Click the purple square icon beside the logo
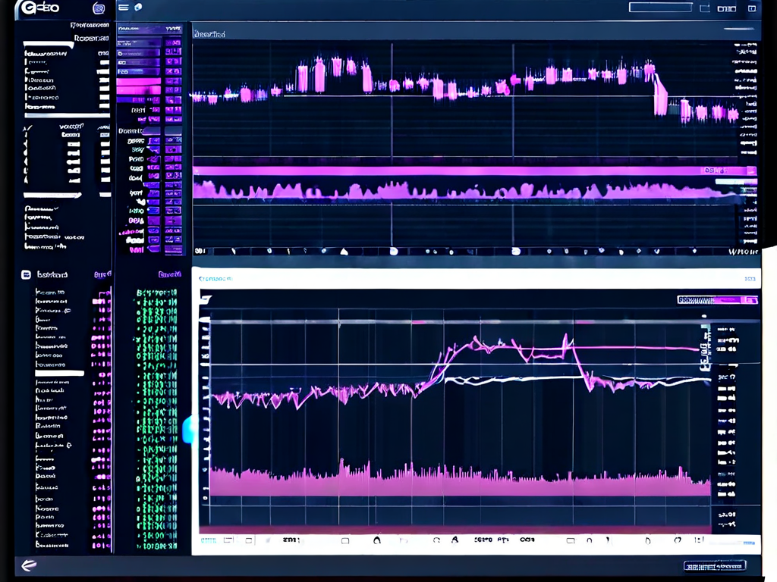 [99, 8]
